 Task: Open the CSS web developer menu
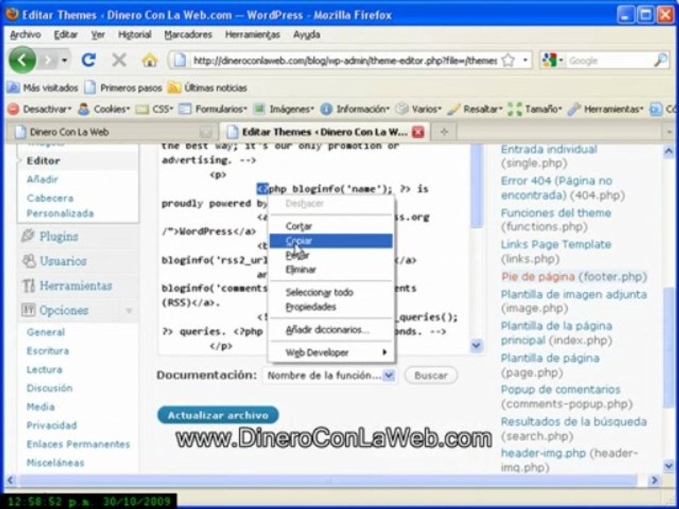point(155,109)
